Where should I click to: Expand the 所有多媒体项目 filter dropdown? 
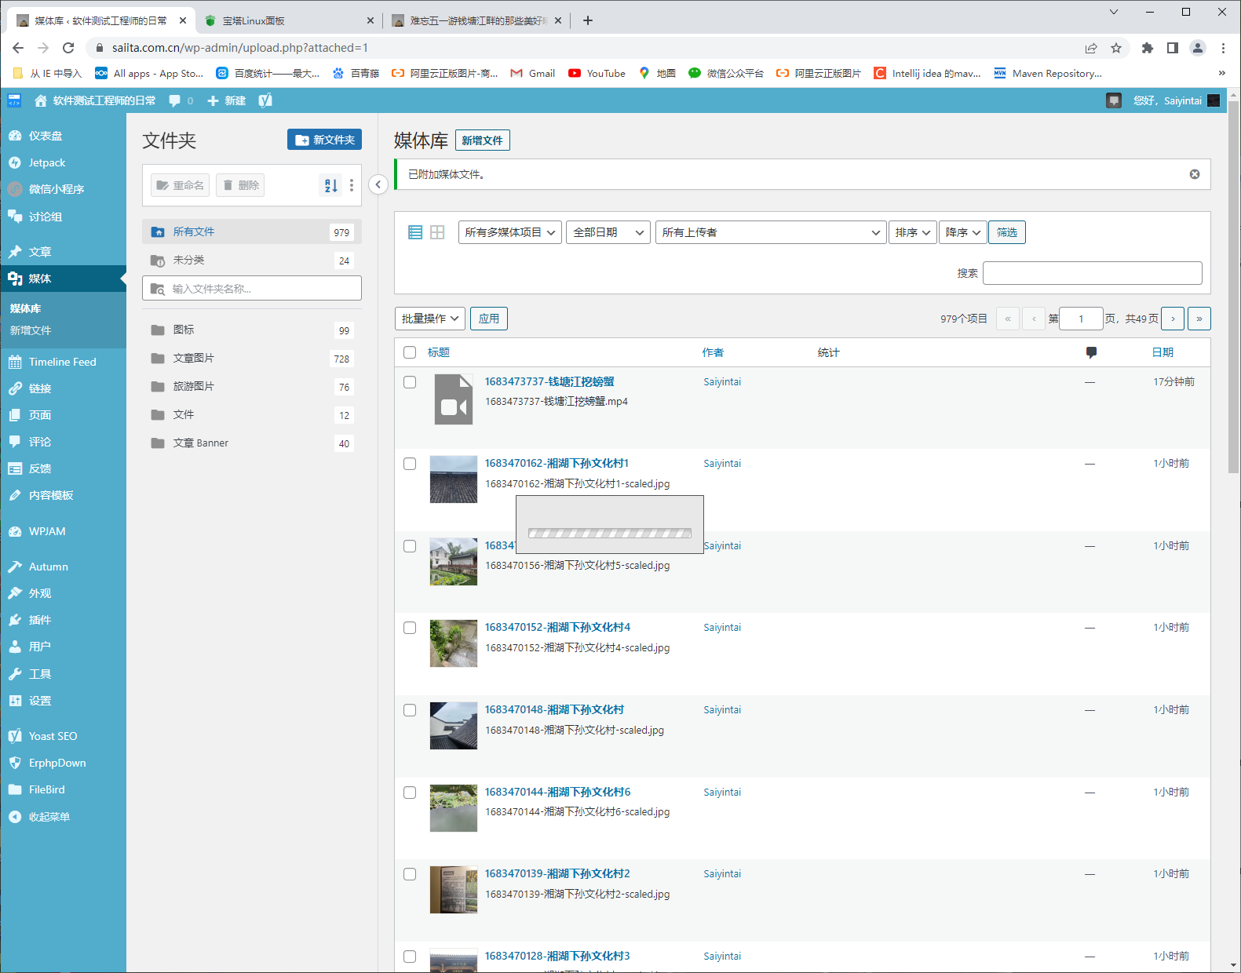pos(510,232)
